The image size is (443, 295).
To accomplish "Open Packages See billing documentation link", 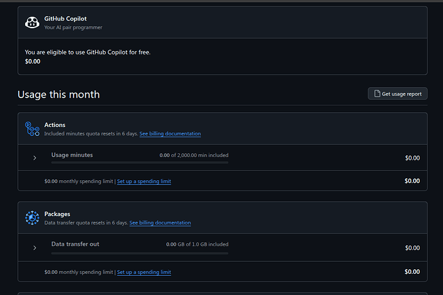I will (x=160, y=223).
